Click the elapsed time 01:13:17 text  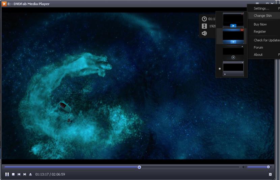coord(42,174)
